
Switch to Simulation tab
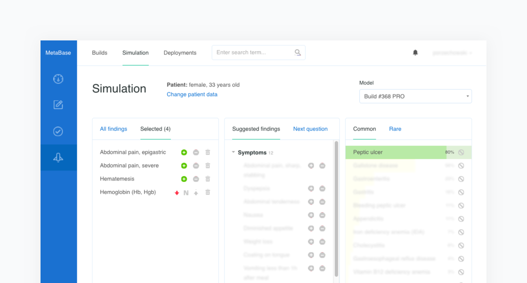[x=135, y=53]
